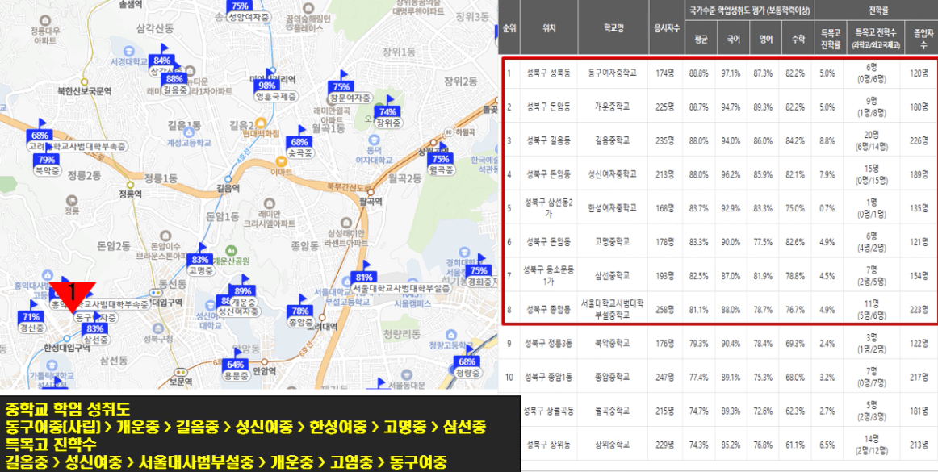The height and width of the screenshot is (472, 938).
Task: Click the 성북구 정릉3동 location cell
Action: (x=549, y=344)
